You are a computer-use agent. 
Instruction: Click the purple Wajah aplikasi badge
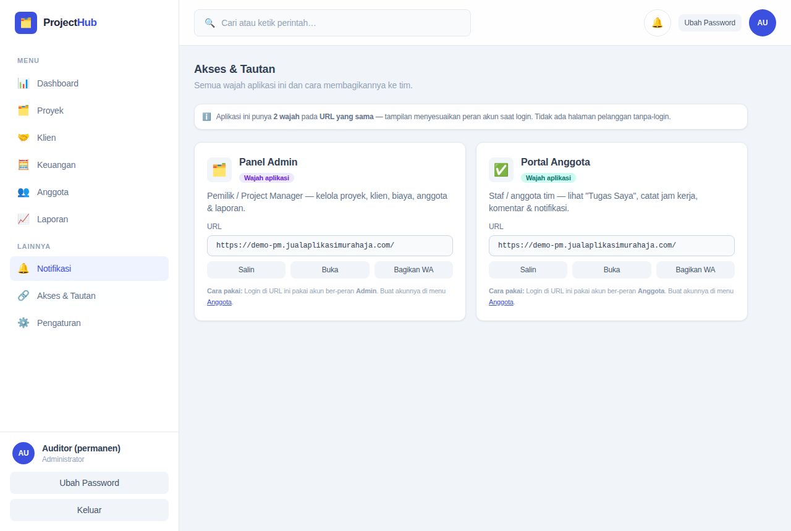(x=266, y=178)
